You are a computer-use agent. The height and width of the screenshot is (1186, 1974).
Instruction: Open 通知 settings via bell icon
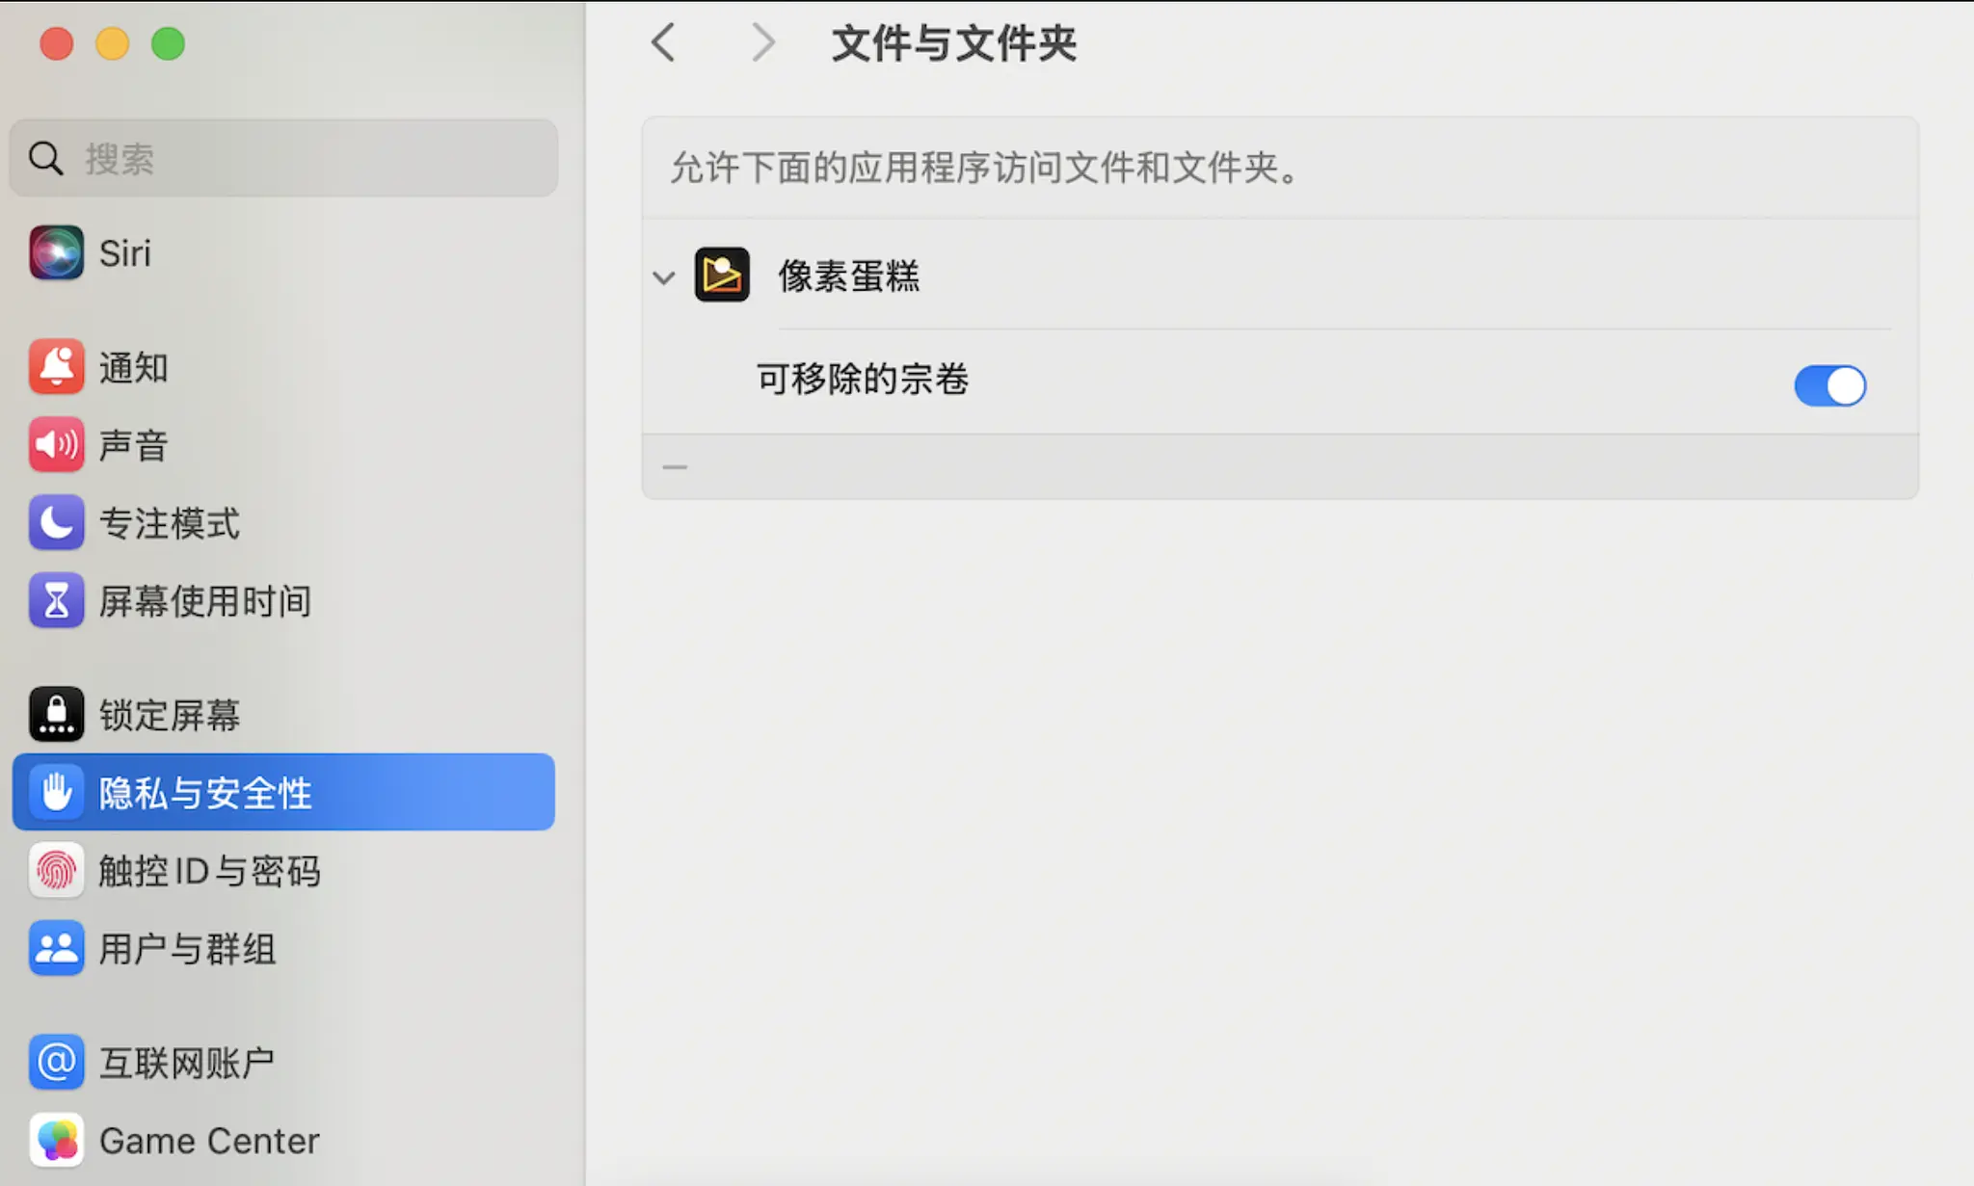pos(56,367)
